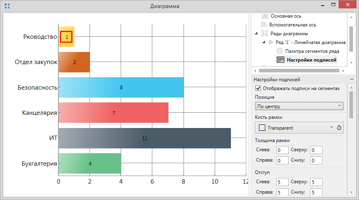Click the app icon in title bar
359x200 pixels.
[x=7, y=6]
